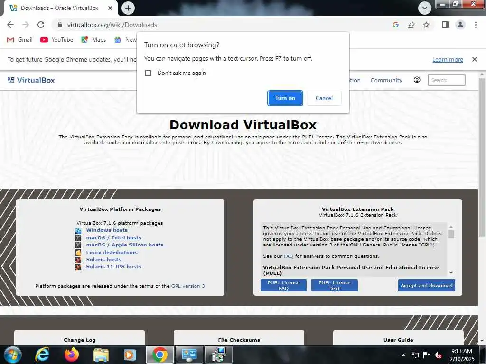The height and width of the screenshot is (364, 486).
Task: Click the padlock site info icon
Action: point(60,25)
